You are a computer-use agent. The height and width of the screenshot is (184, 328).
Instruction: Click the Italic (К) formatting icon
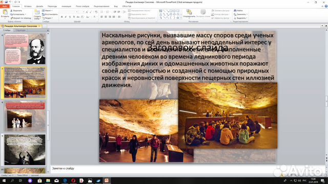pyautogui.click(x=66, y=17)
